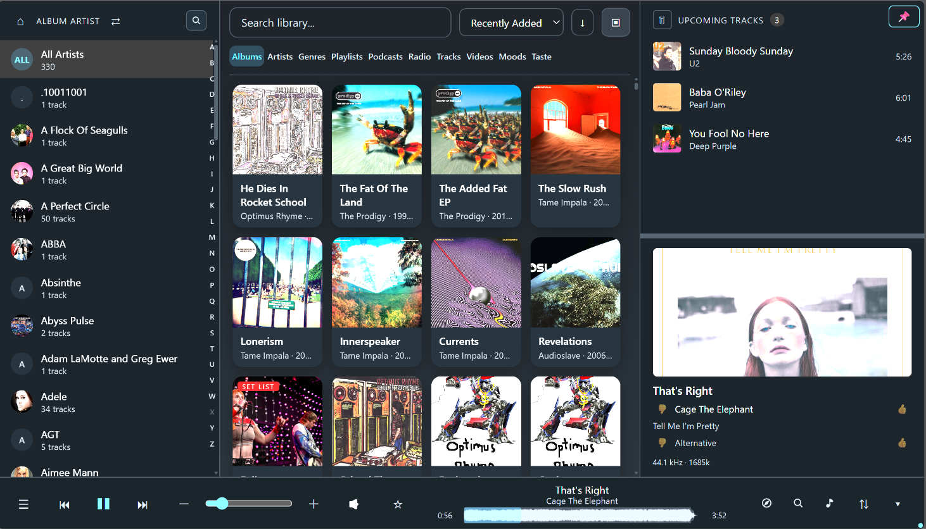Open the Tell Me I'm Pretty album link

coord(686,426)
